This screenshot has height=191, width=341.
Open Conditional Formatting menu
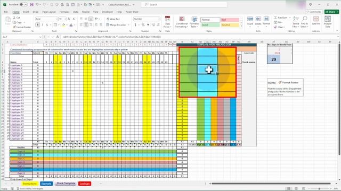click(182, 22)
